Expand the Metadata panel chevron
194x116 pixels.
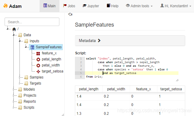click(x=99, y=40)
